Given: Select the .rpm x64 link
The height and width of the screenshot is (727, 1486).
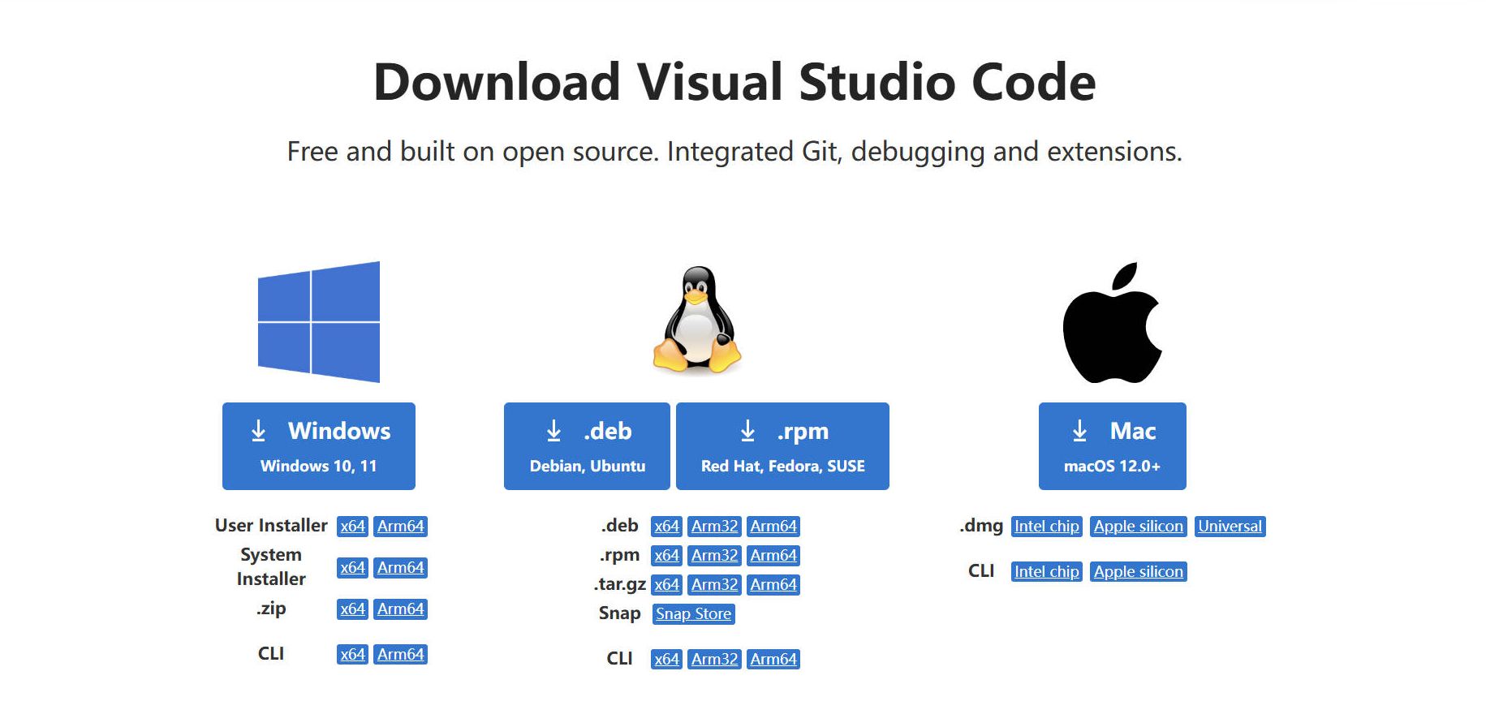Looking at the screenshot, I should [x=667, y=555].
